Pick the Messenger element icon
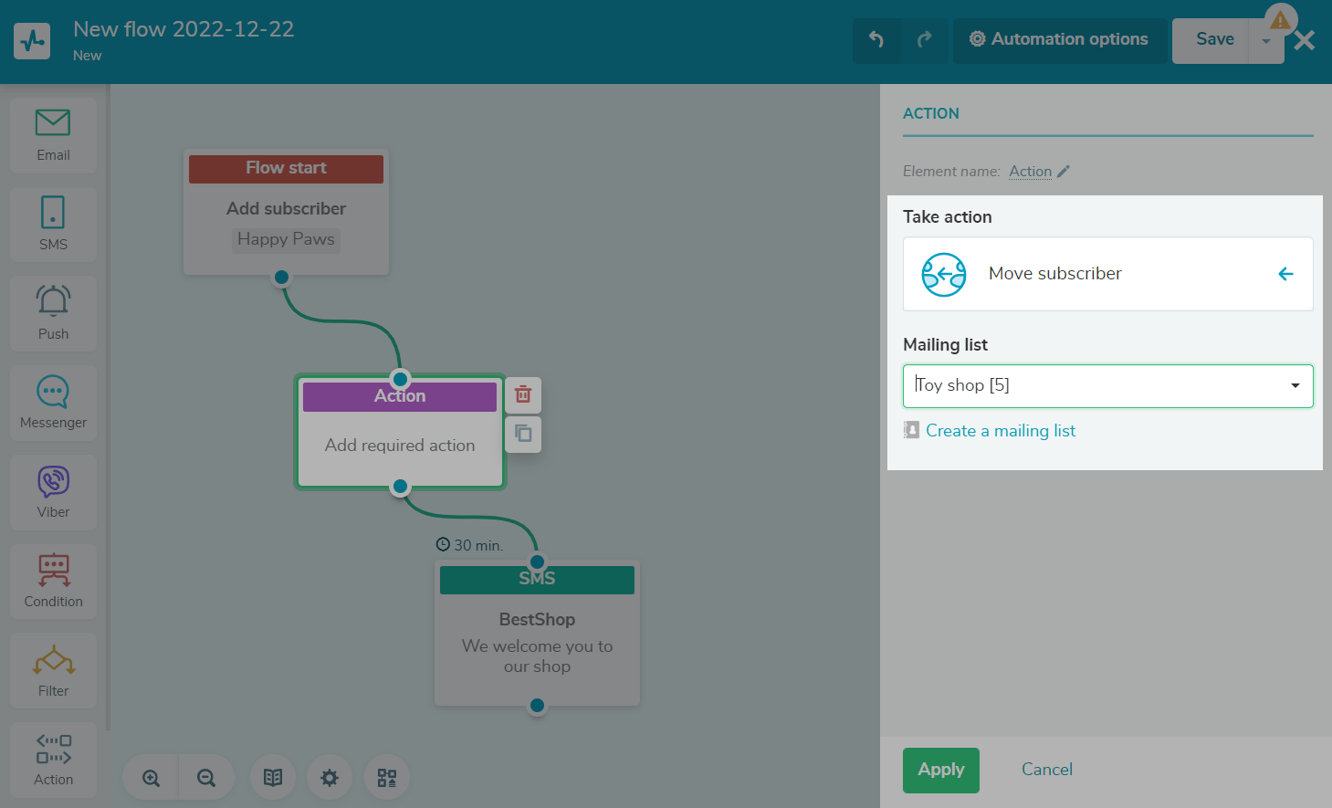Screen dimensions: 1332x808 coord(53,402)
